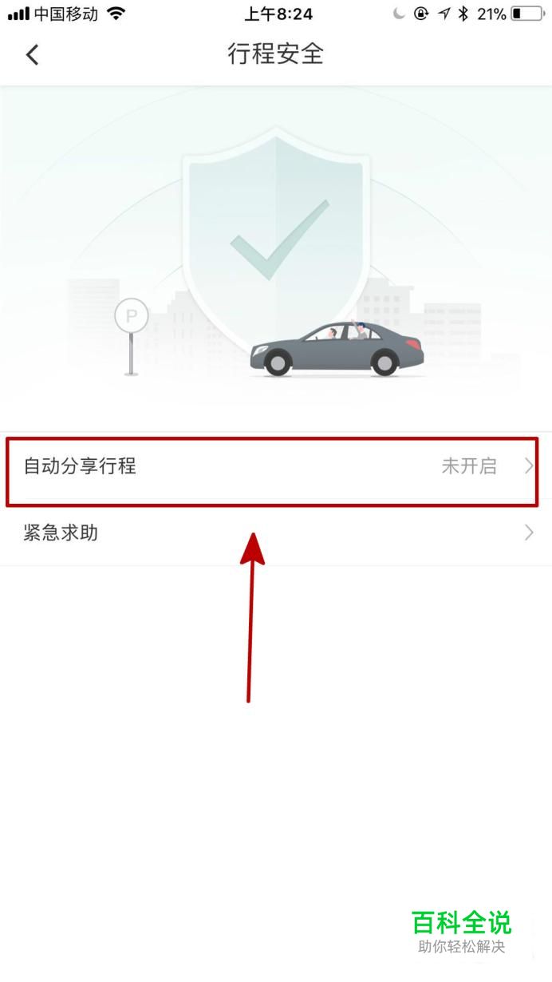The width and height of the screenshot is (552, 982).
Task: Tap the battery icon in status bar
Action: 526,14
